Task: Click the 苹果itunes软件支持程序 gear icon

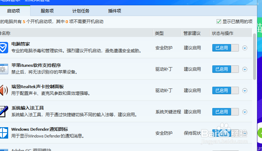Action: coord(4,69)
